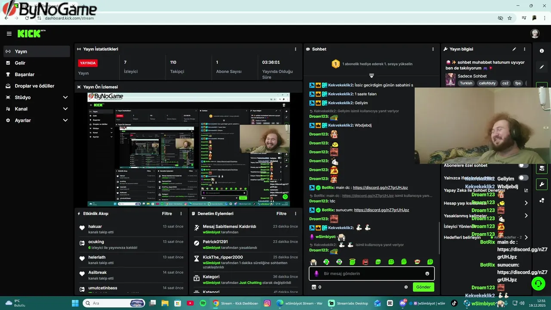Click the Gönder send button

click(x=423, y=287)
